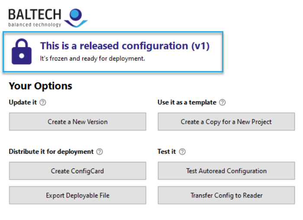Select the Create ConfigCard button
The width and height of the screenshot is (303, 220).
(77, 171)
